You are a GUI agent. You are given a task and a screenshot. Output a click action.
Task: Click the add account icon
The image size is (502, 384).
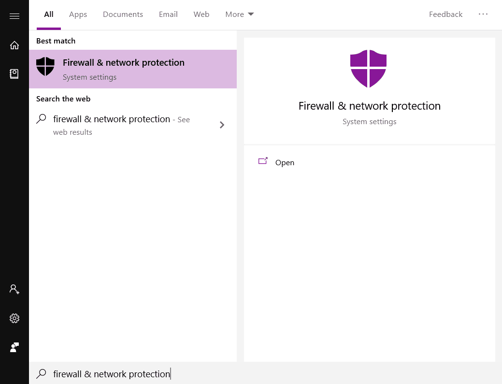point(14,289)
